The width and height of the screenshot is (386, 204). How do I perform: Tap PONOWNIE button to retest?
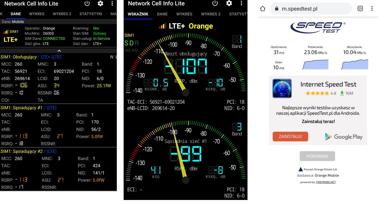tap(317, 156)
